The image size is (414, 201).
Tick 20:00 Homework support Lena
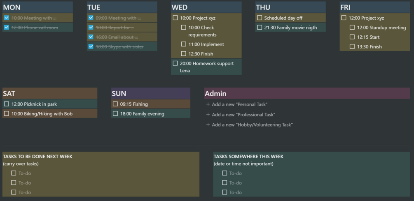coord(175,63)
